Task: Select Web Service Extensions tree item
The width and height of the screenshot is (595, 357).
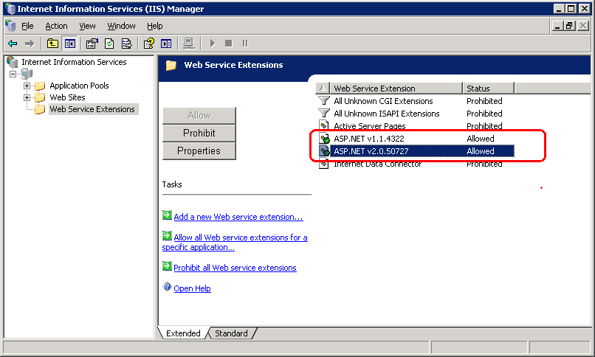Action: pos(92,109)
